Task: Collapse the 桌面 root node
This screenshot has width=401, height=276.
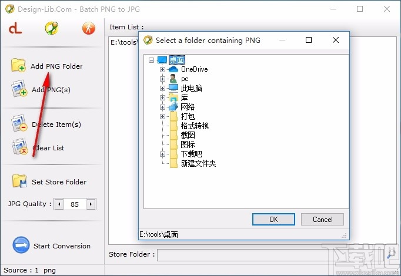Action: pyautogui.click(x=151, y=60)
